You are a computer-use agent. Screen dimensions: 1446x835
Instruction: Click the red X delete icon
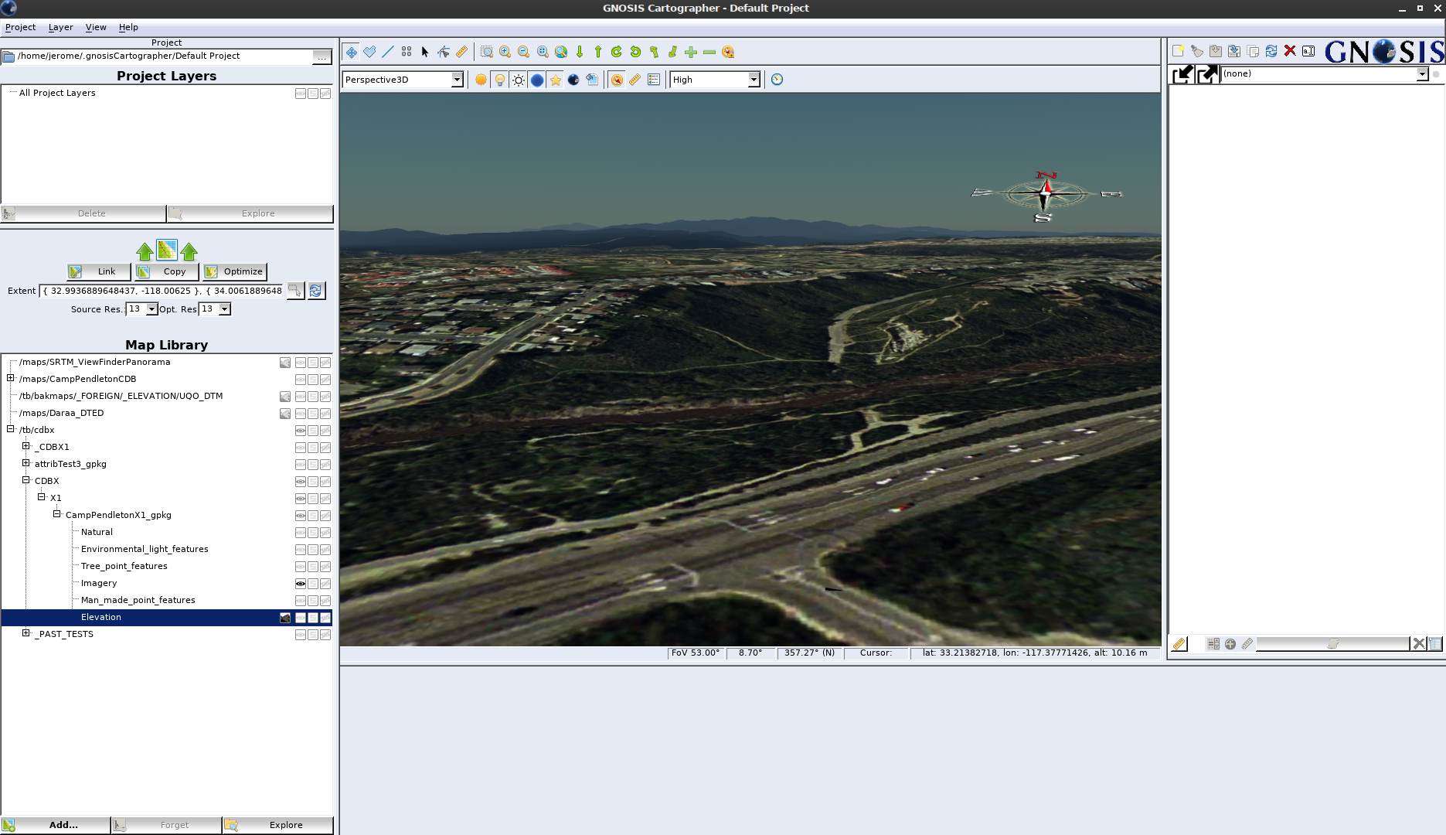tap(1289, 51)
